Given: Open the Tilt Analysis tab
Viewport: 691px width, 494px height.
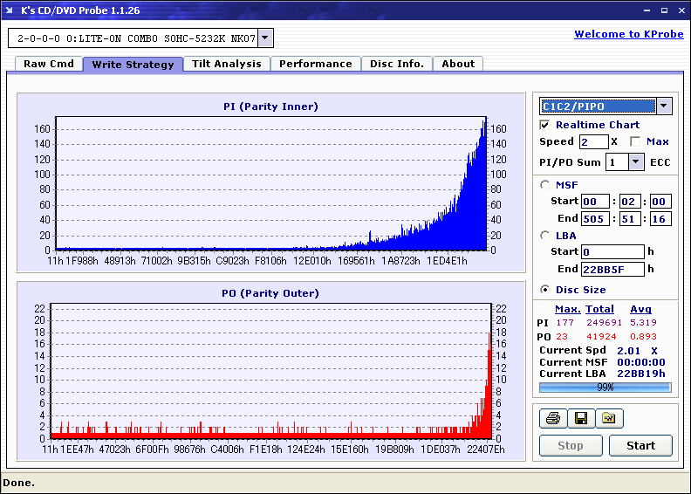Looking at the screenshot, I should [x=227, y=64].
